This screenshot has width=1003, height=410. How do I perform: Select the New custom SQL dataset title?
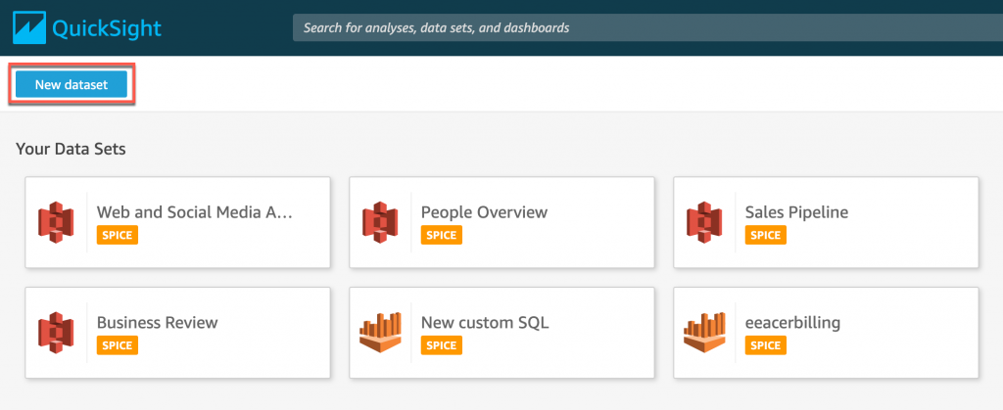(482, 323)
